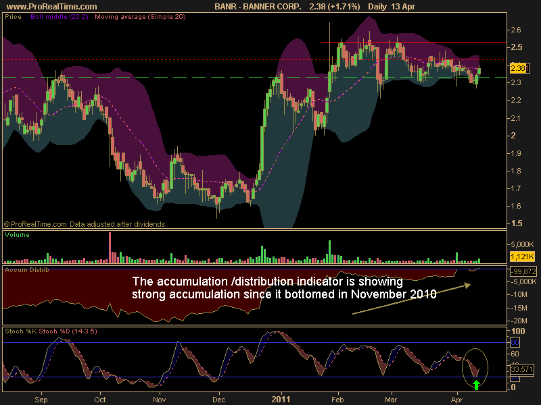Click the 2.3 price axis label
Viewport: 541px width, 405px height.
(x=516, y=82)
